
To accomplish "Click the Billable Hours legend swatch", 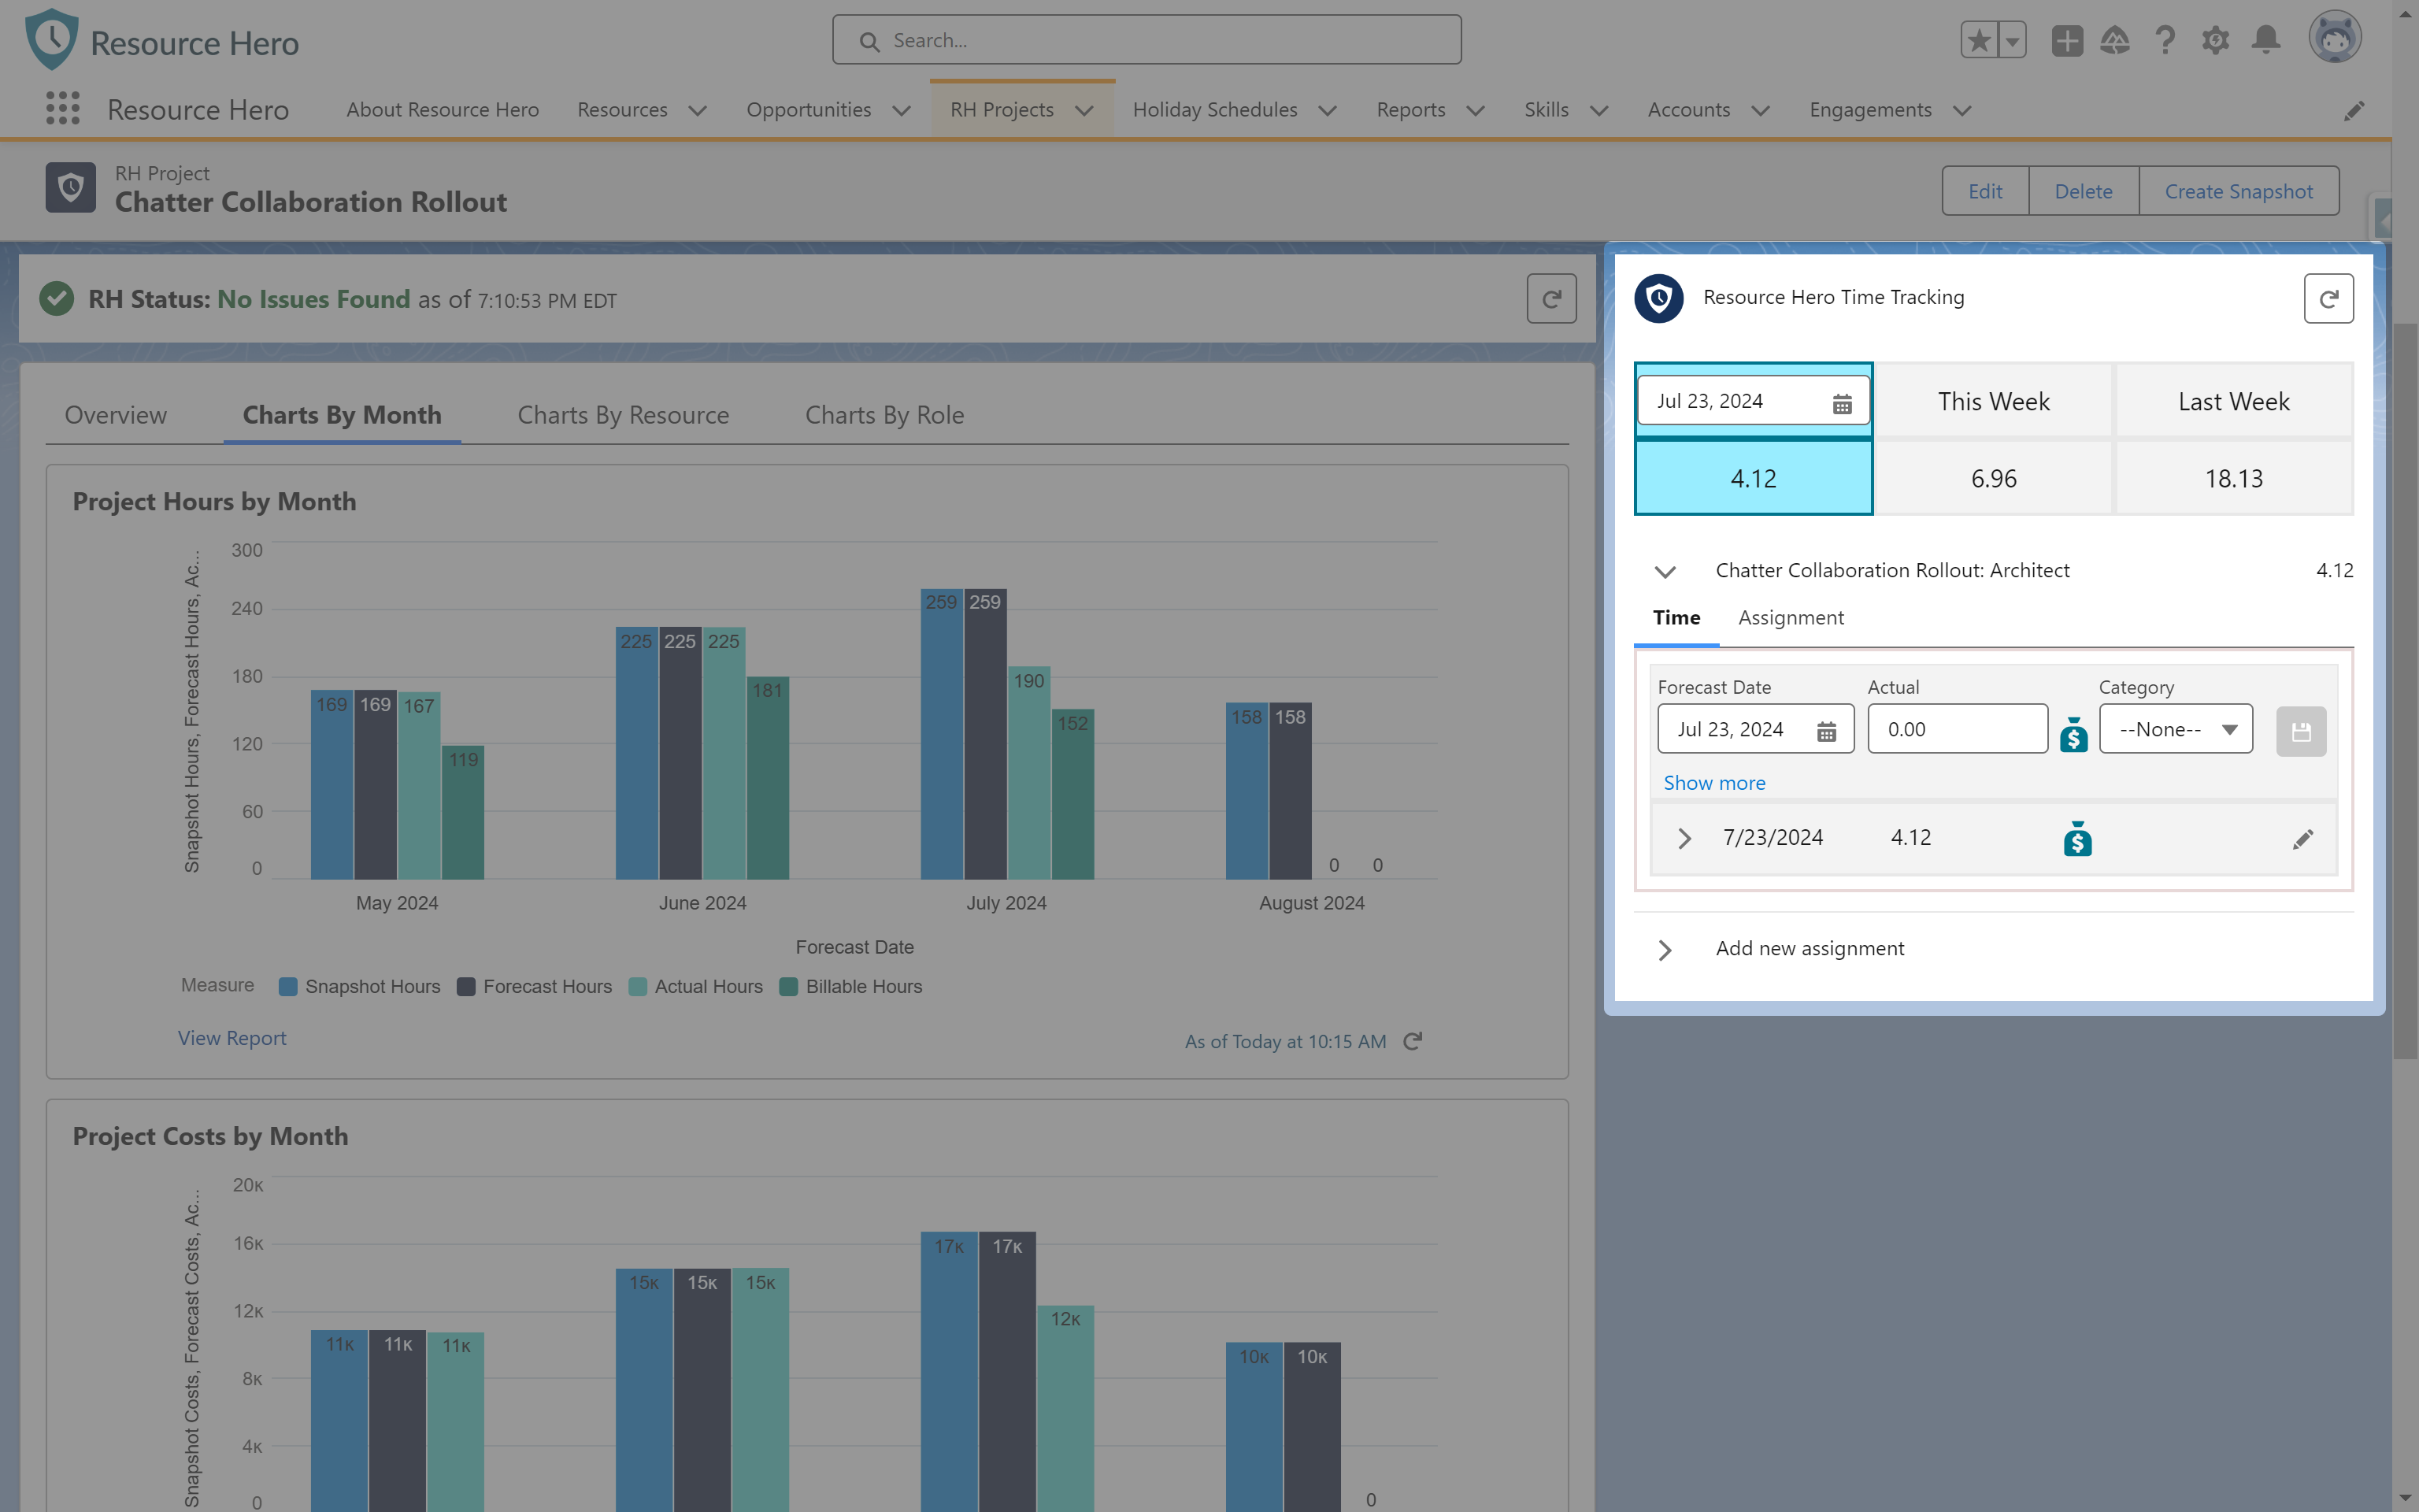I will 789,987.
